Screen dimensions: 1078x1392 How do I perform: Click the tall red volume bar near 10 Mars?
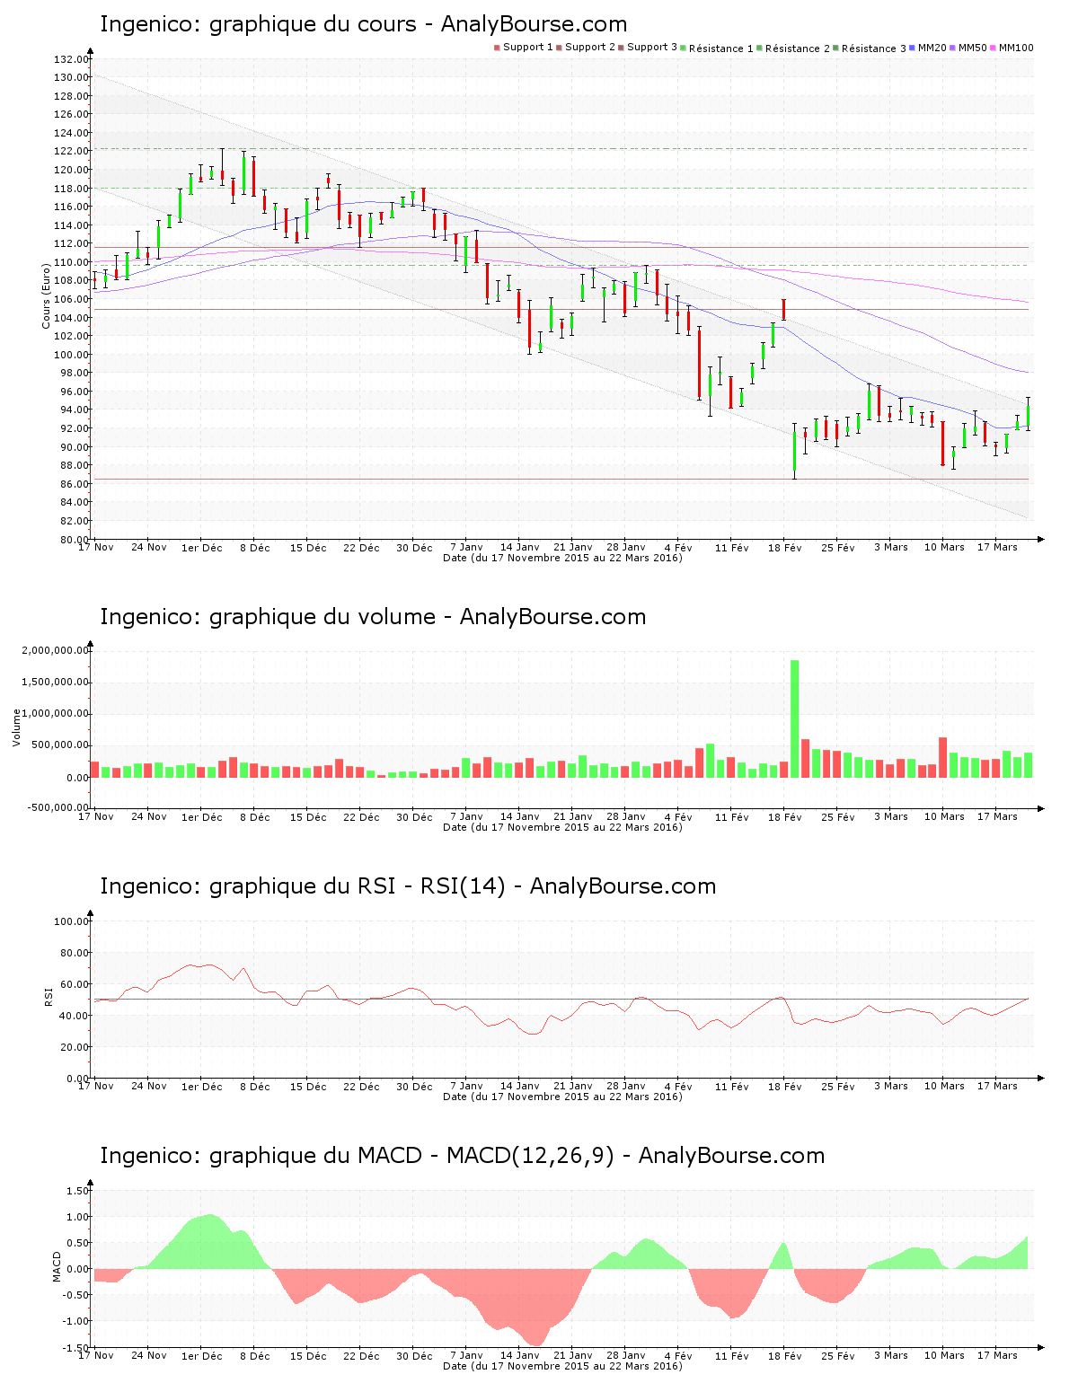(x=942, y=757)
